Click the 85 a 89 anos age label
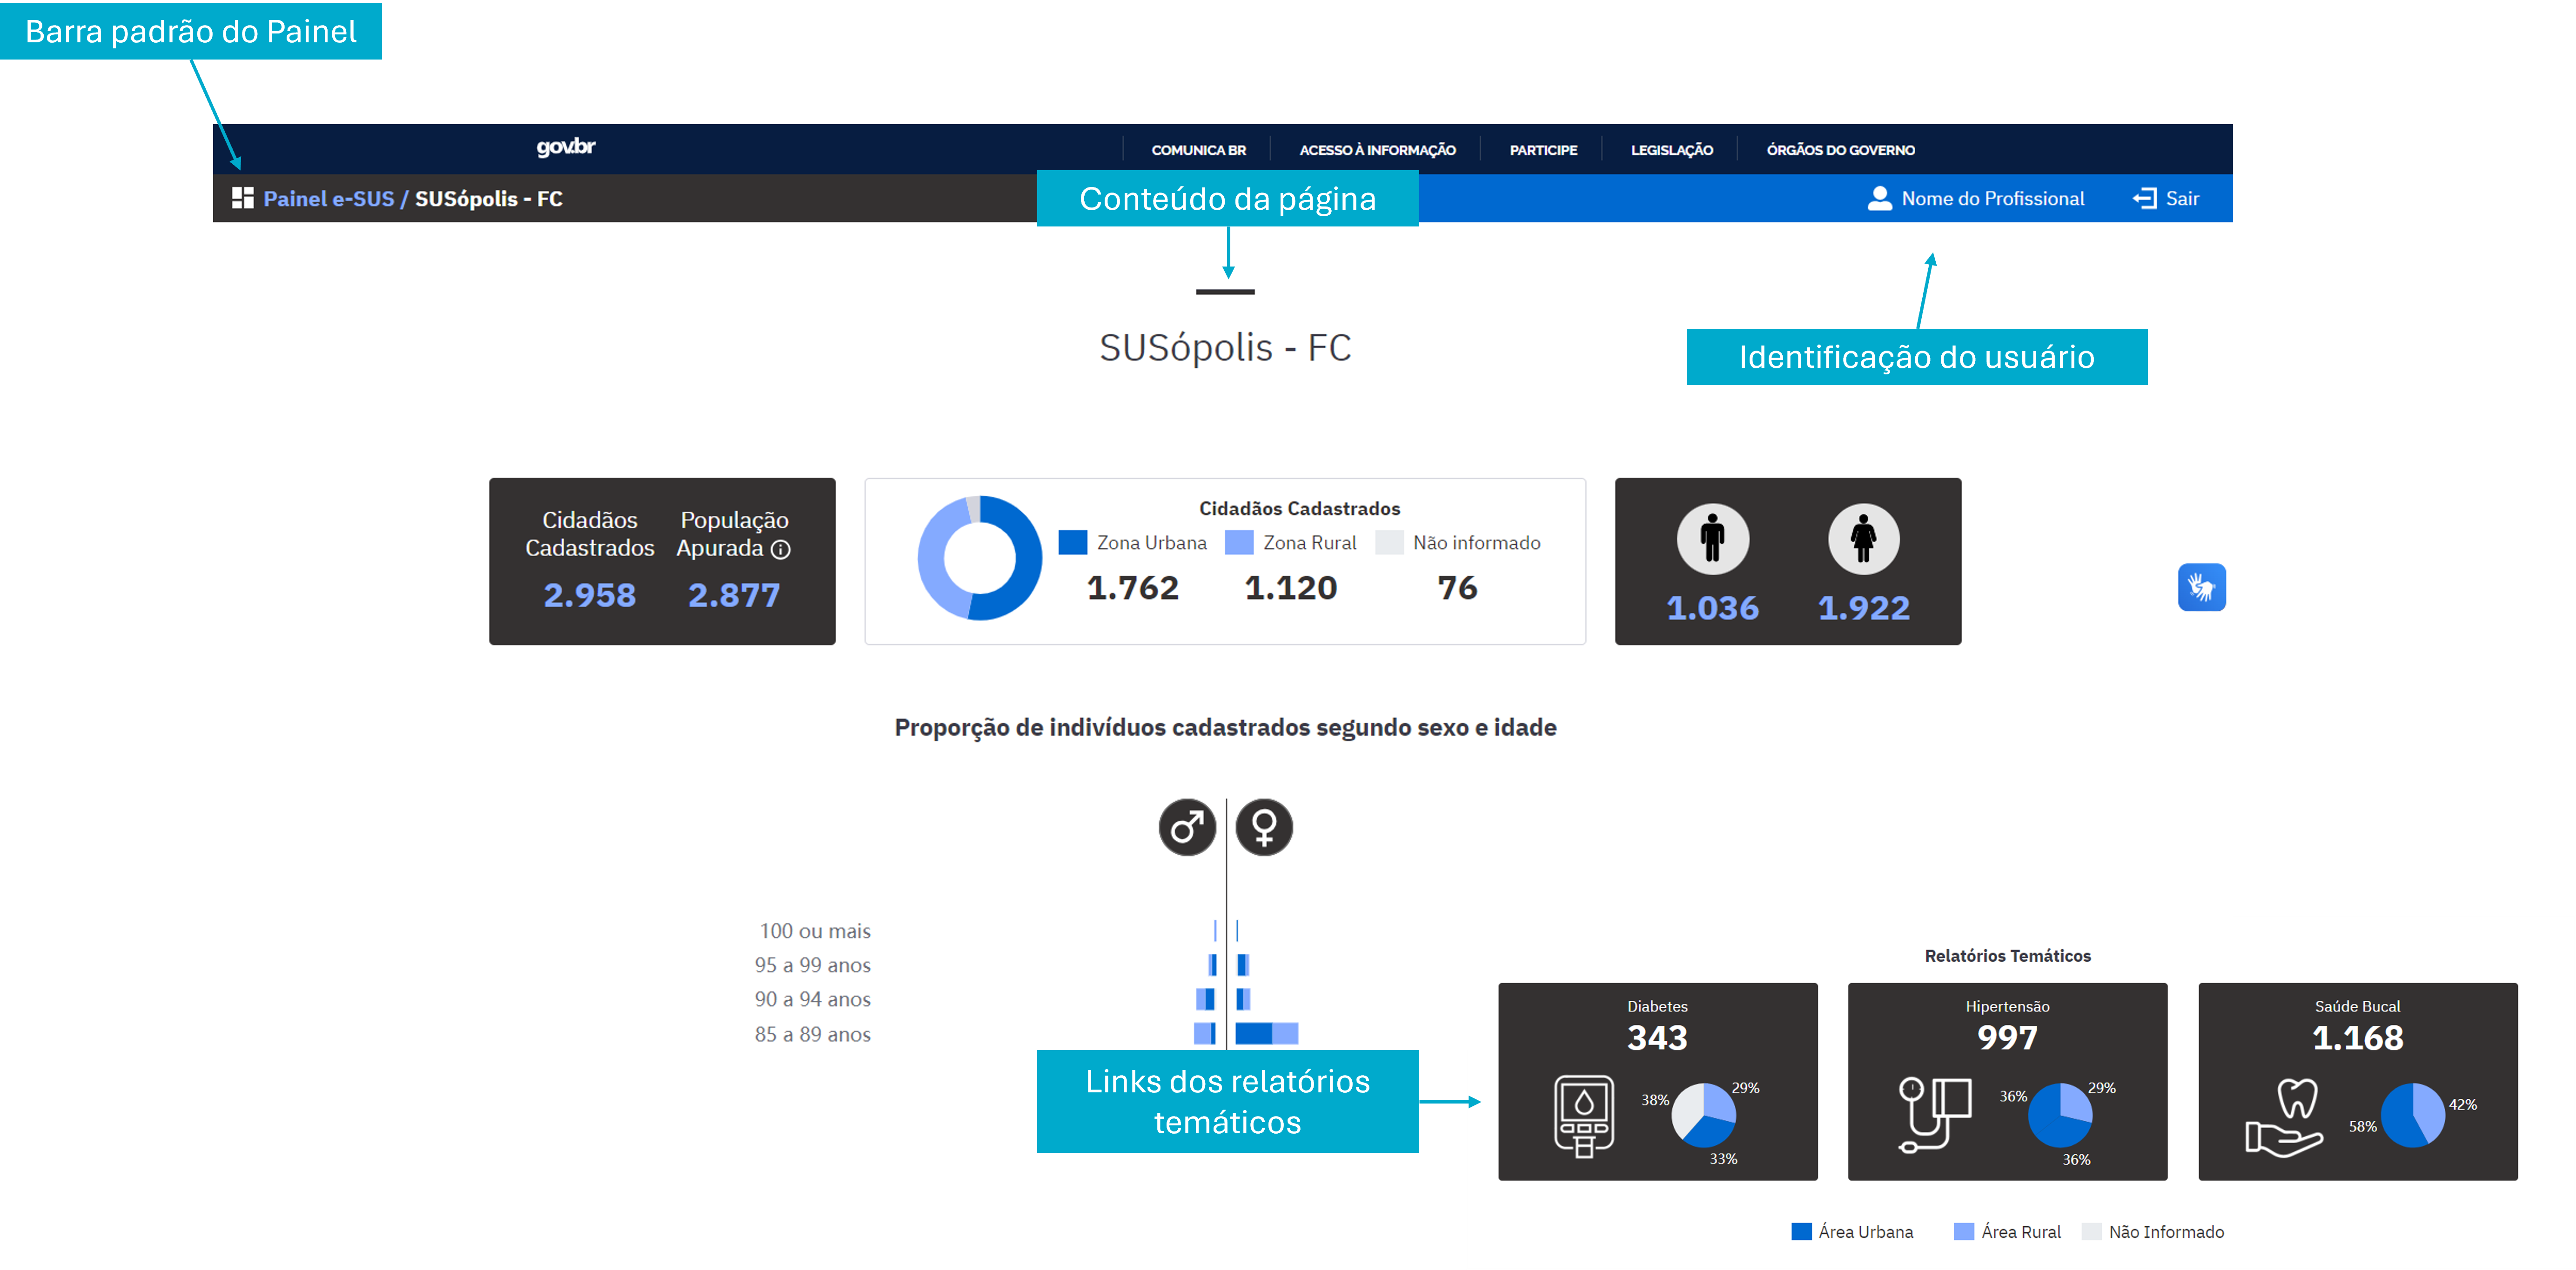 (x=813, y=1034)
